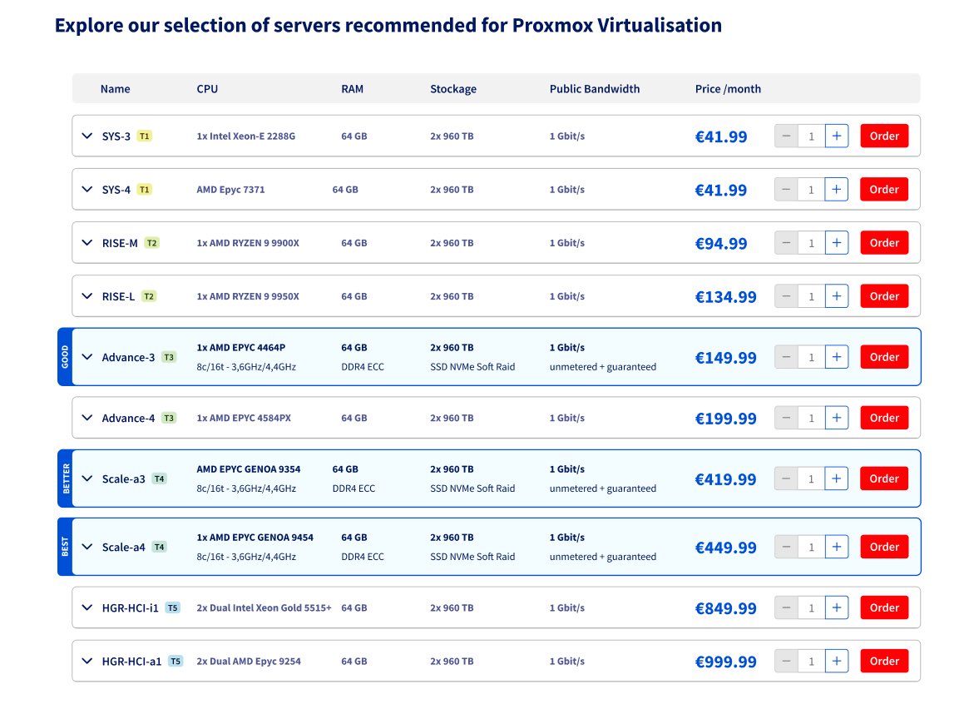969x714 pixels.
Task: Order the HGR-HCI-i1 server
Action: pos(884,607)
